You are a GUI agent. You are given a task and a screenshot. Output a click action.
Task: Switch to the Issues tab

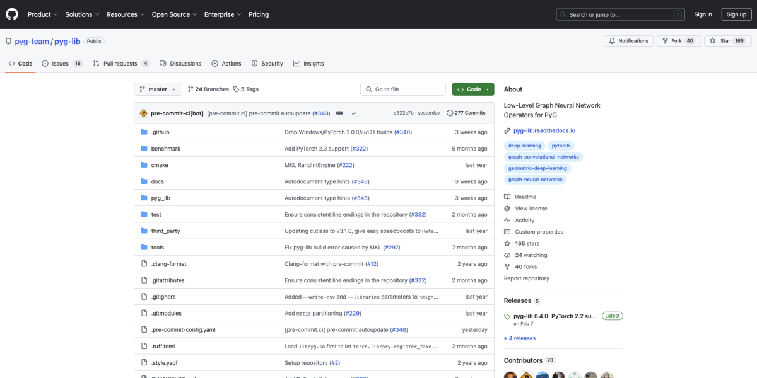62,64
